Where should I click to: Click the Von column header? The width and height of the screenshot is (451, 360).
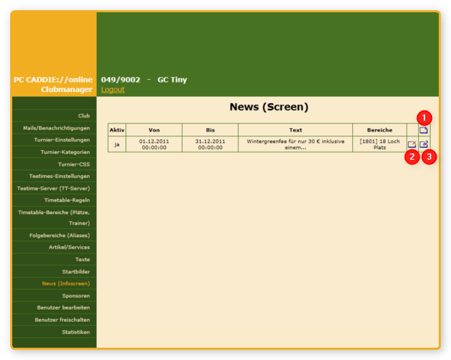point(154,130)
